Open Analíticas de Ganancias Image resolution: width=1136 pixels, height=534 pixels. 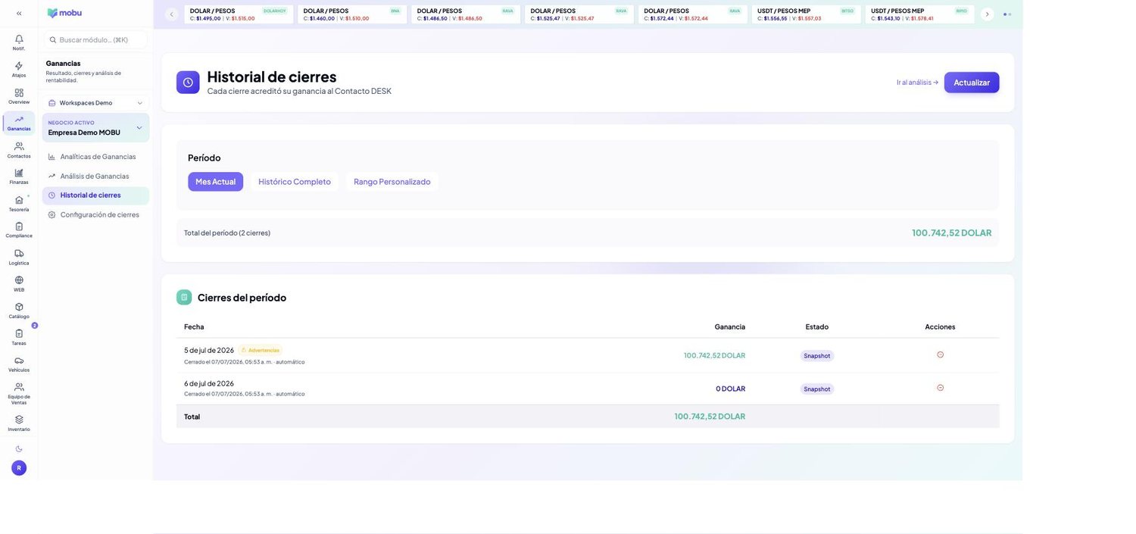[95, 157]
